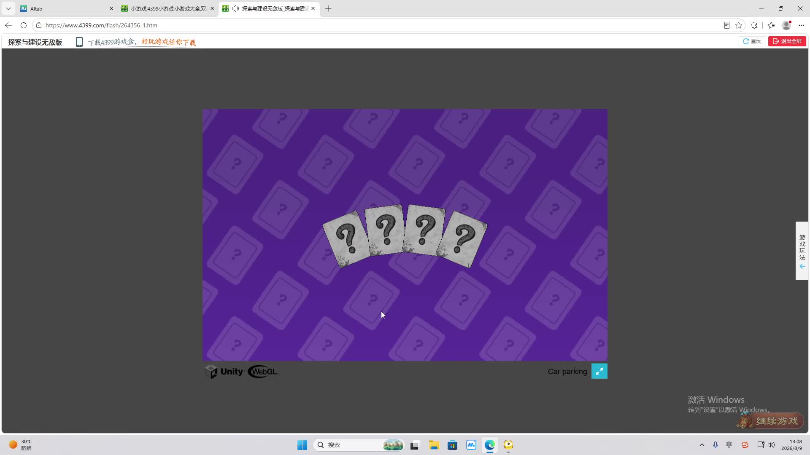Open the browser profile avatar
Screen dimensions: 810x455
click(787, 25)
